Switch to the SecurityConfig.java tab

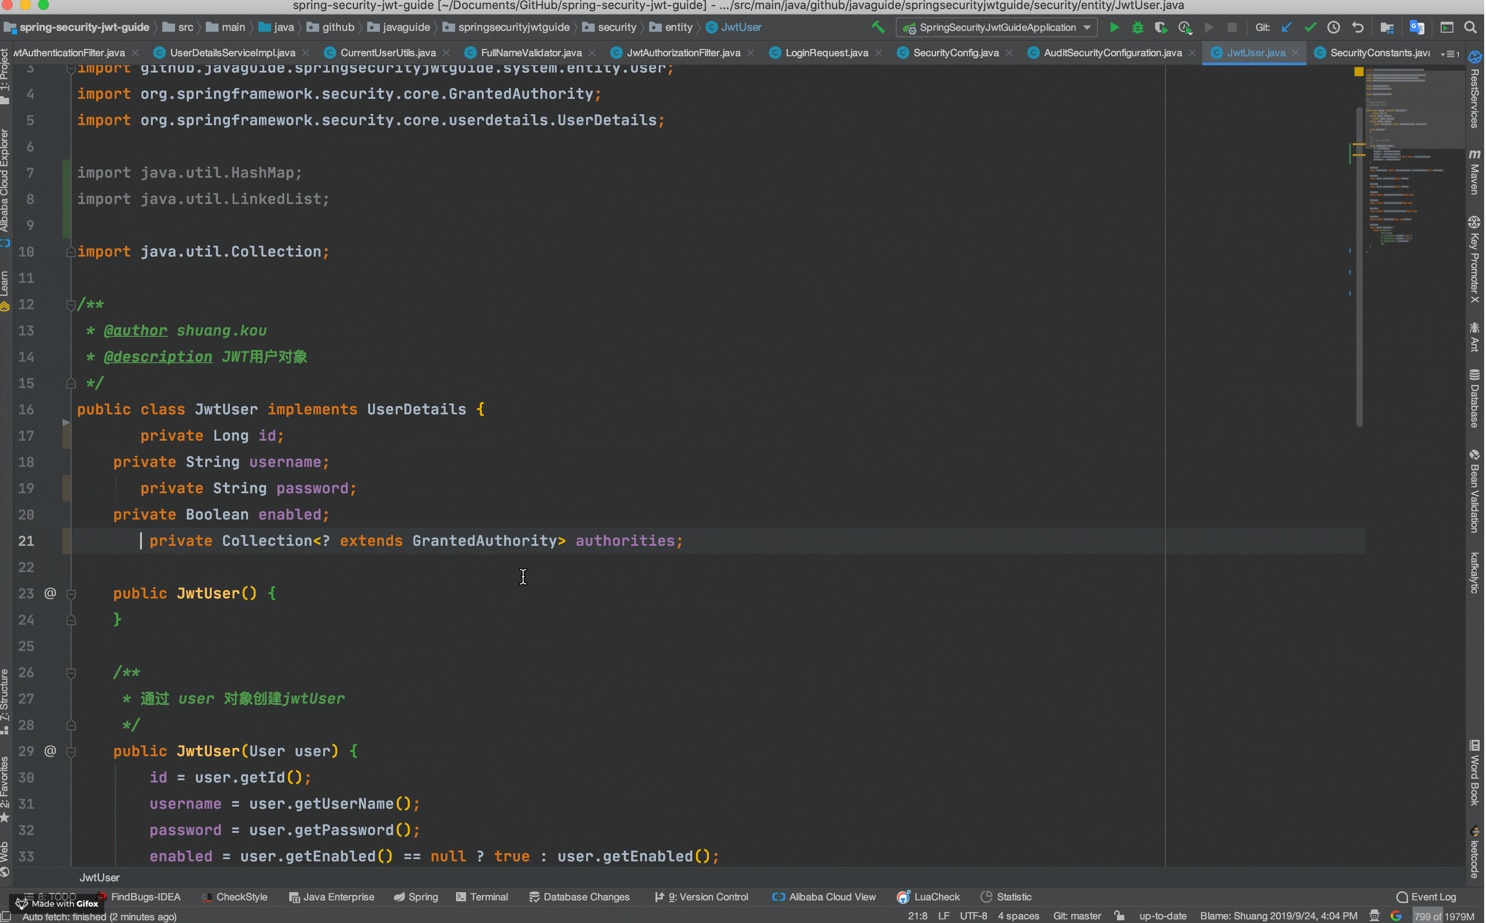tap(955, 53)
